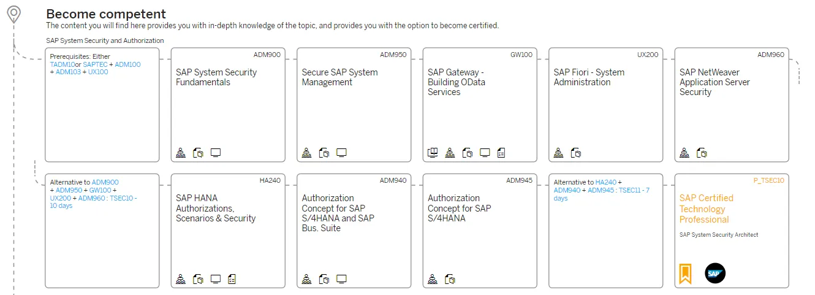Open GW100 link in the Alternative box

(x=100, y=190)
